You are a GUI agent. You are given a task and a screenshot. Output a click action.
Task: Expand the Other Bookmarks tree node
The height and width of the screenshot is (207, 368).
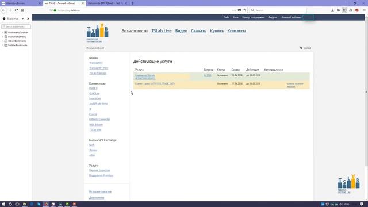(2, 41)
